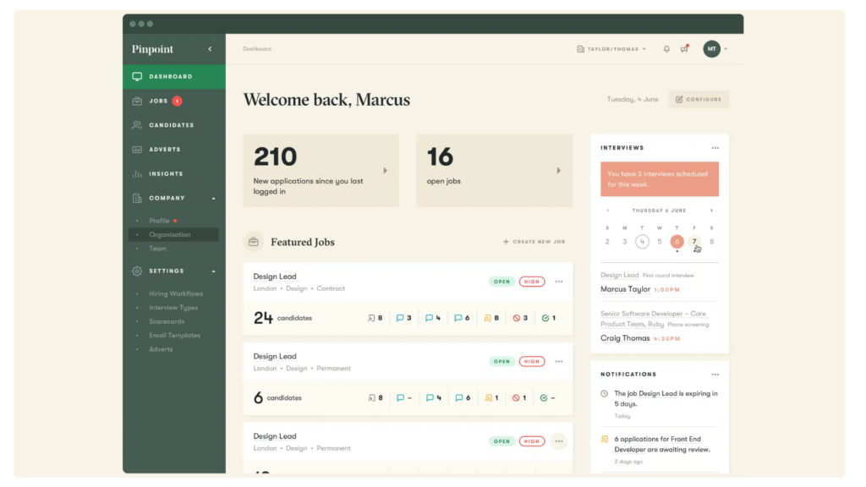Open the MT user avatar menu
The height and width of the screenshot is (487, 866).
click(712, 48)
